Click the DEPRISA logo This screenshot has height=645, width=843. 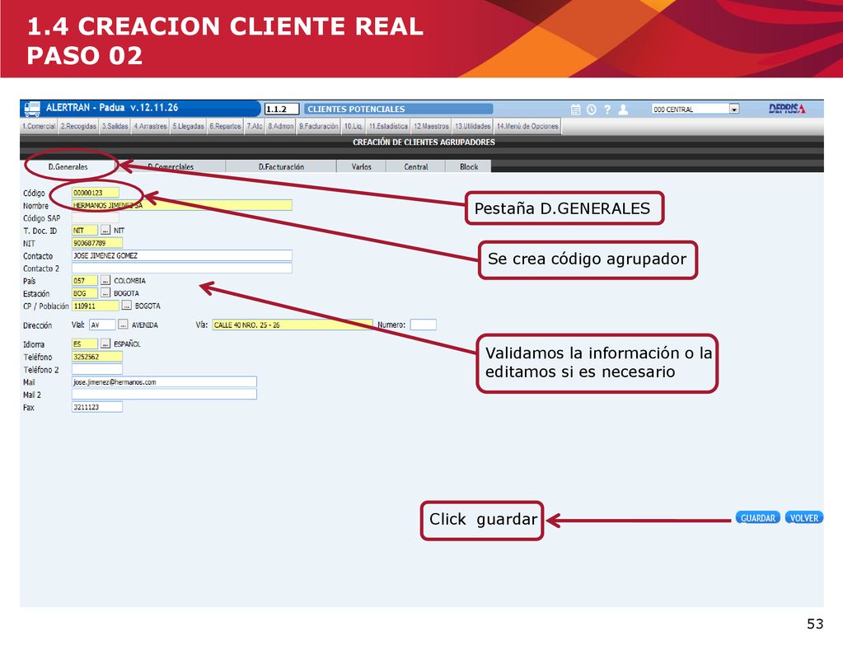point(786,109)
